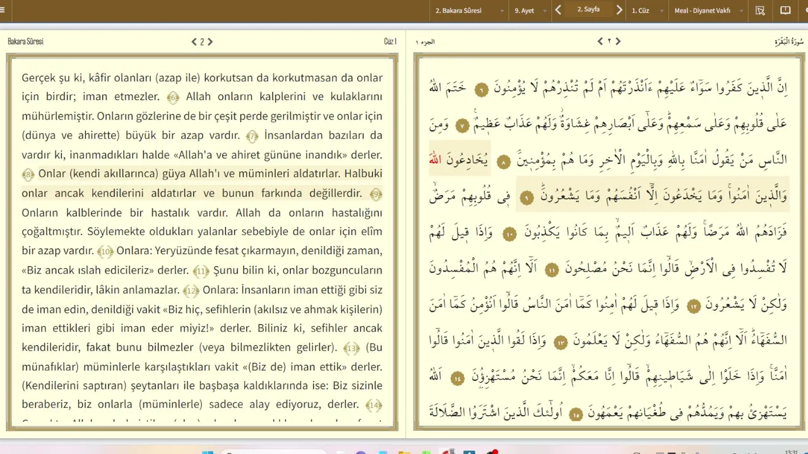Click verse 11 marker in Turkish translation
This screenshot has width=808, height=454.
(x=201, y=271)
